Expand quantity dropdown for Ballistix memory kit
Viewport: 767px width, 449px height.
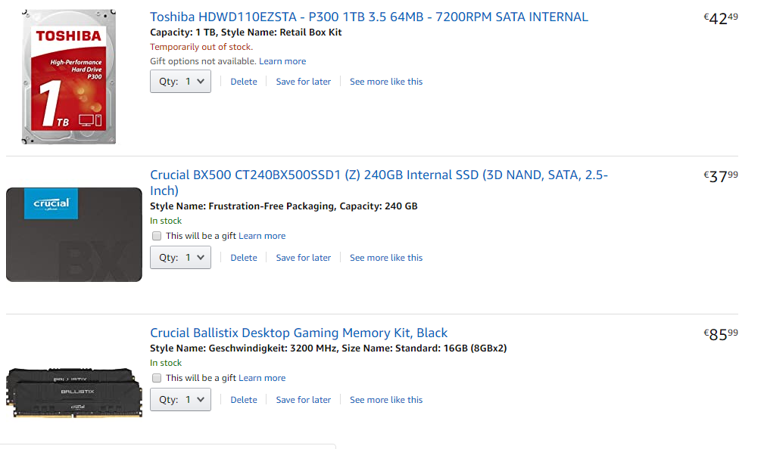coord(180,400)
